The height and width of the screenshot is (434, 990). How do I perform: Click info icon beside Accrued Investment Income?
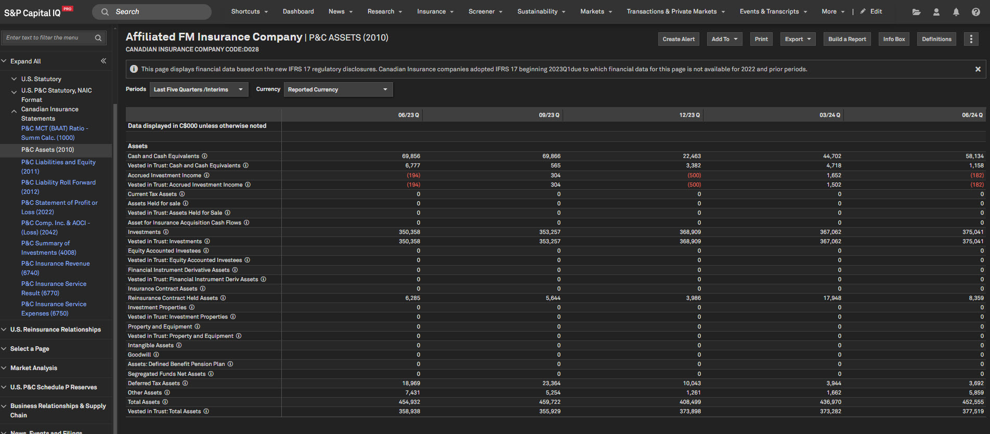click(206, 175)
